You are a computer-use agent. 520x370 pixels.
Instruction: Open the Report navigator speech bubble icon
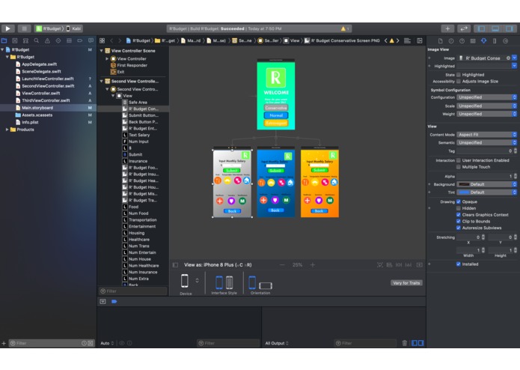point(91,40)
